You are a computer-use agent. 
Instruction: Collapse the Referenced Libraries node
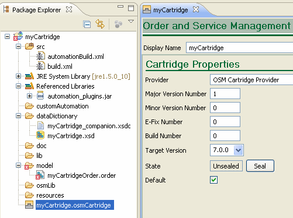[x=18, y=86]
